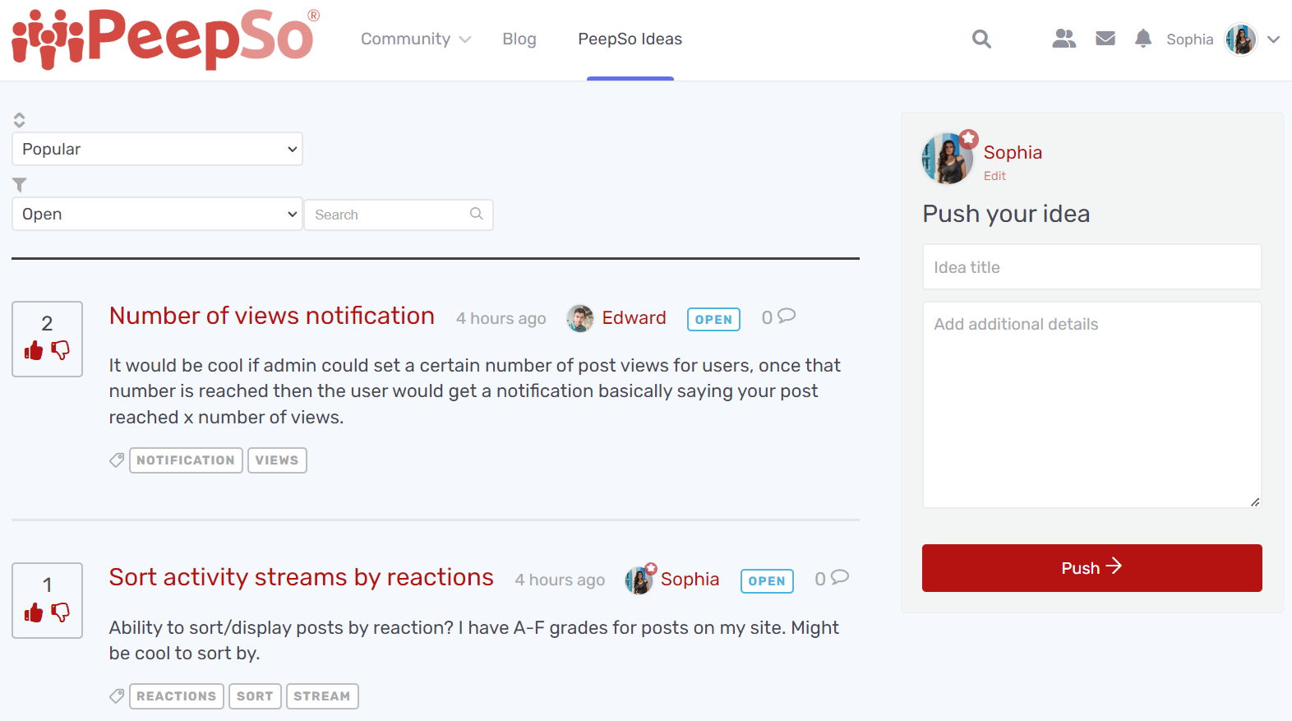This screenshot has height=721, width=1292.
Task: Downvote the Sort activity streams by reactions idea
Action: [61, 613]
